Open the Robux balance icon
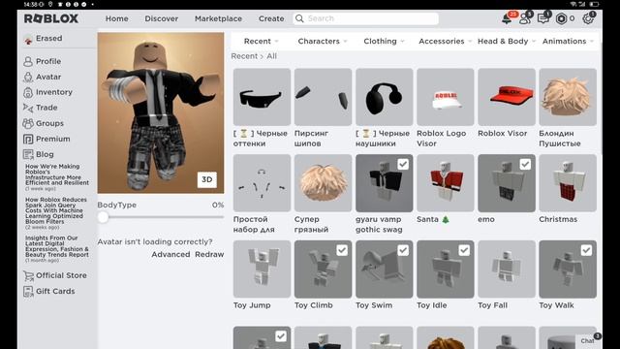This screenshot has width=620, height=349. 561,18
